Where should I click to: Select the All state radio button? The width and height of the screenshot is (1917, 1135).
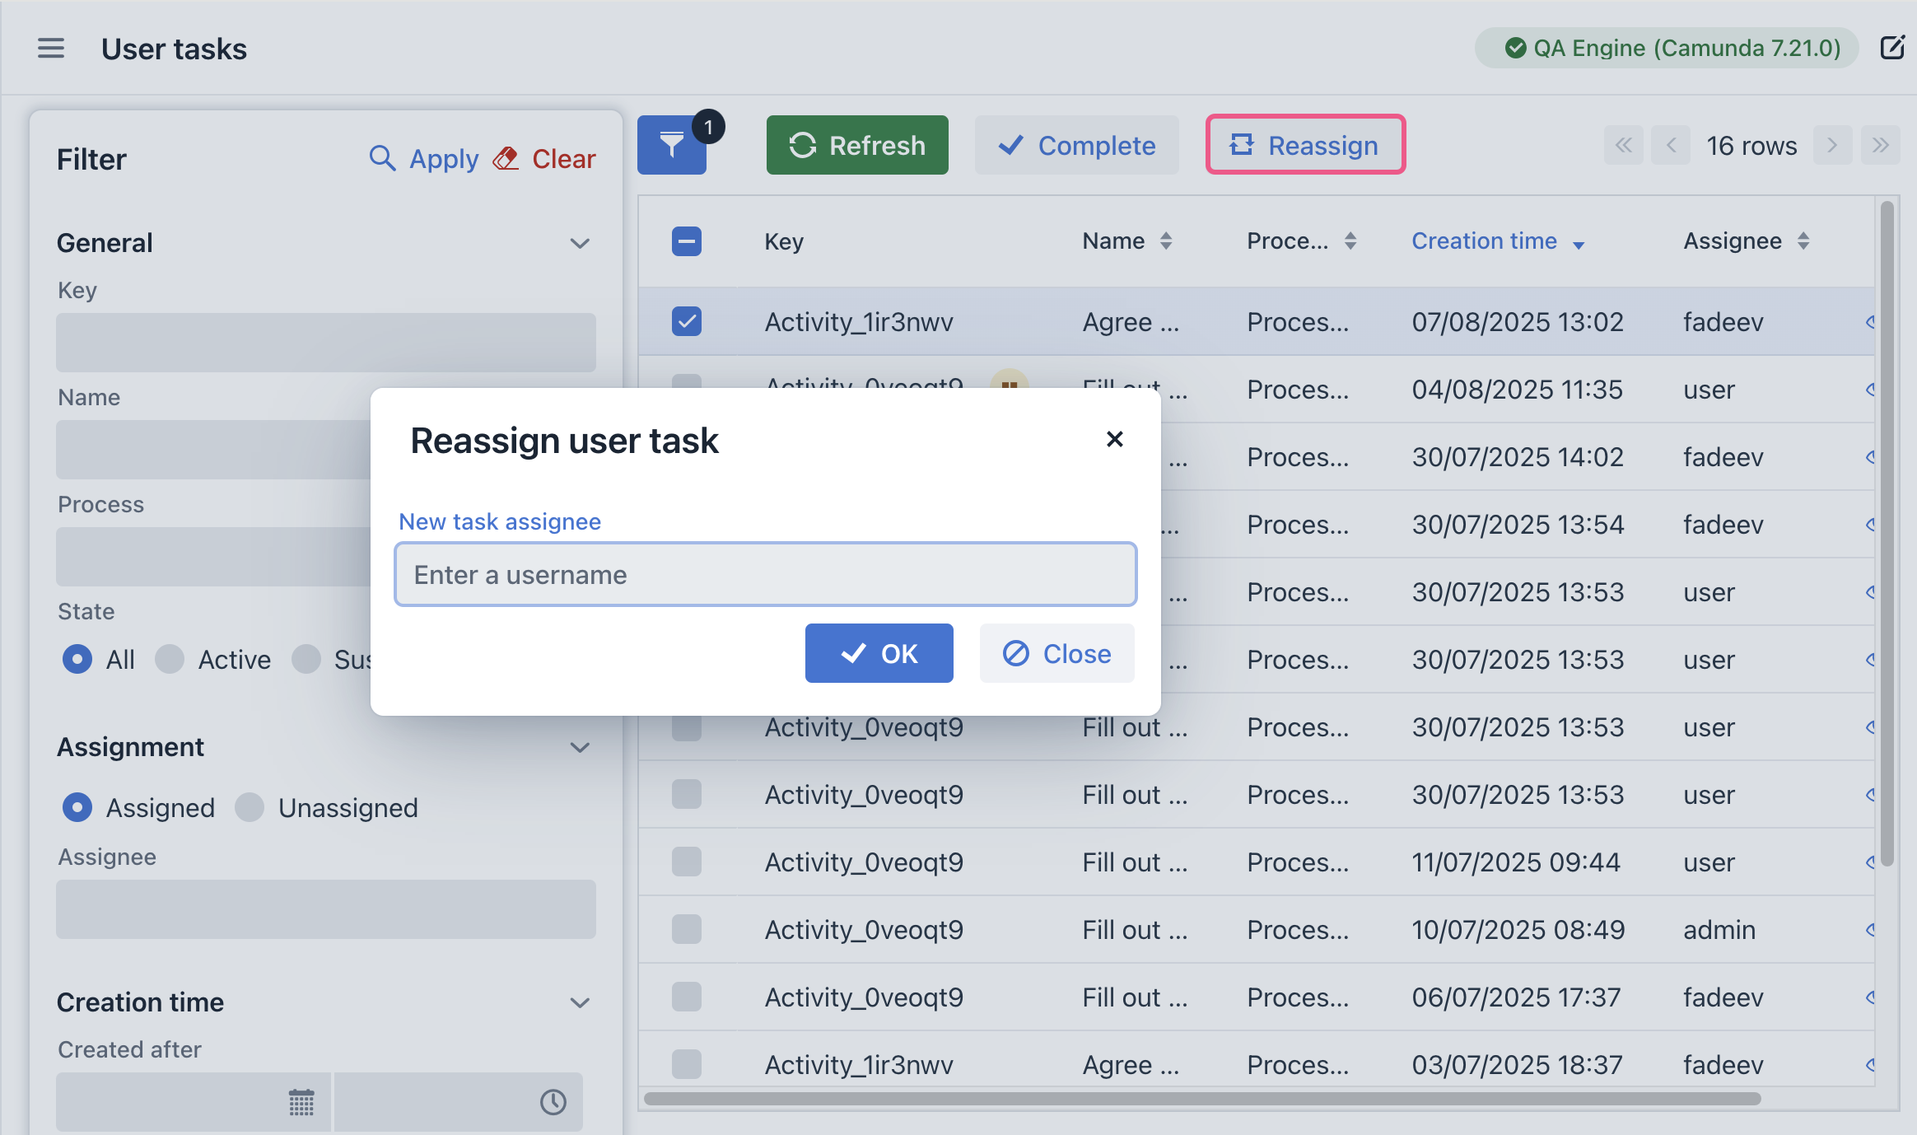point(77,659)
